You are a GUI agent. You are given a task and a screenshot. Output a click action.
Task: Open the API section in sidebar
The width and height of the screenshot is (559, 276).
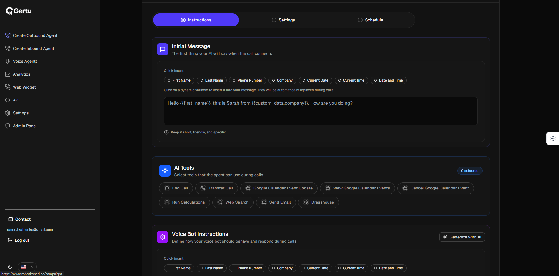point(16,100)
